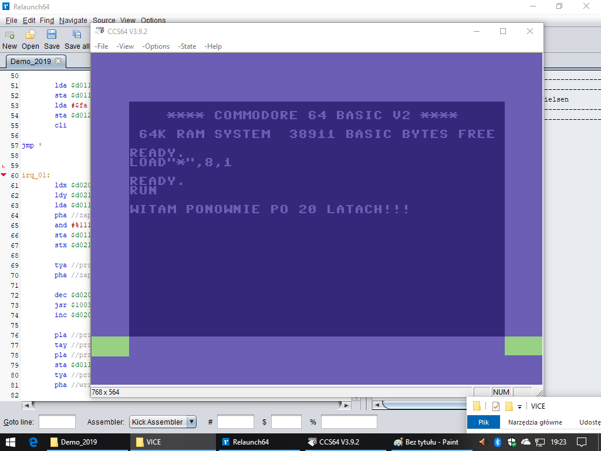Click the NUM indicator in the CCS64 status bar
The height and width of the screenshot is (451, 601).
501,392
